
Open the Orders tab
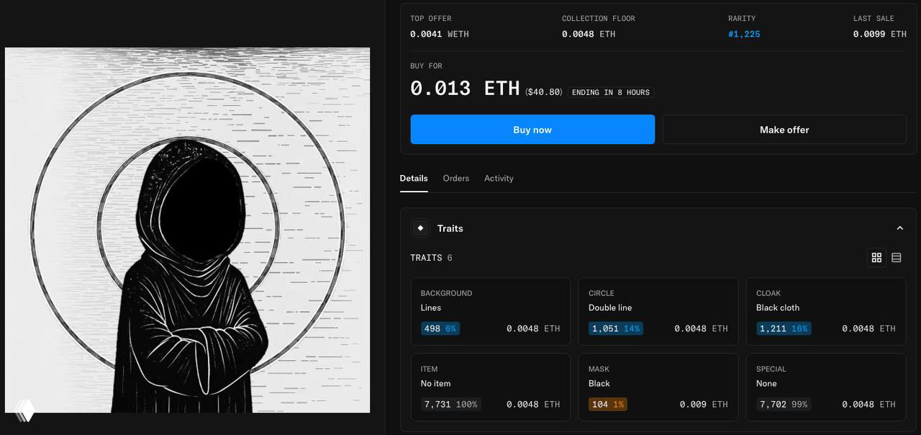tap(456, 178)
